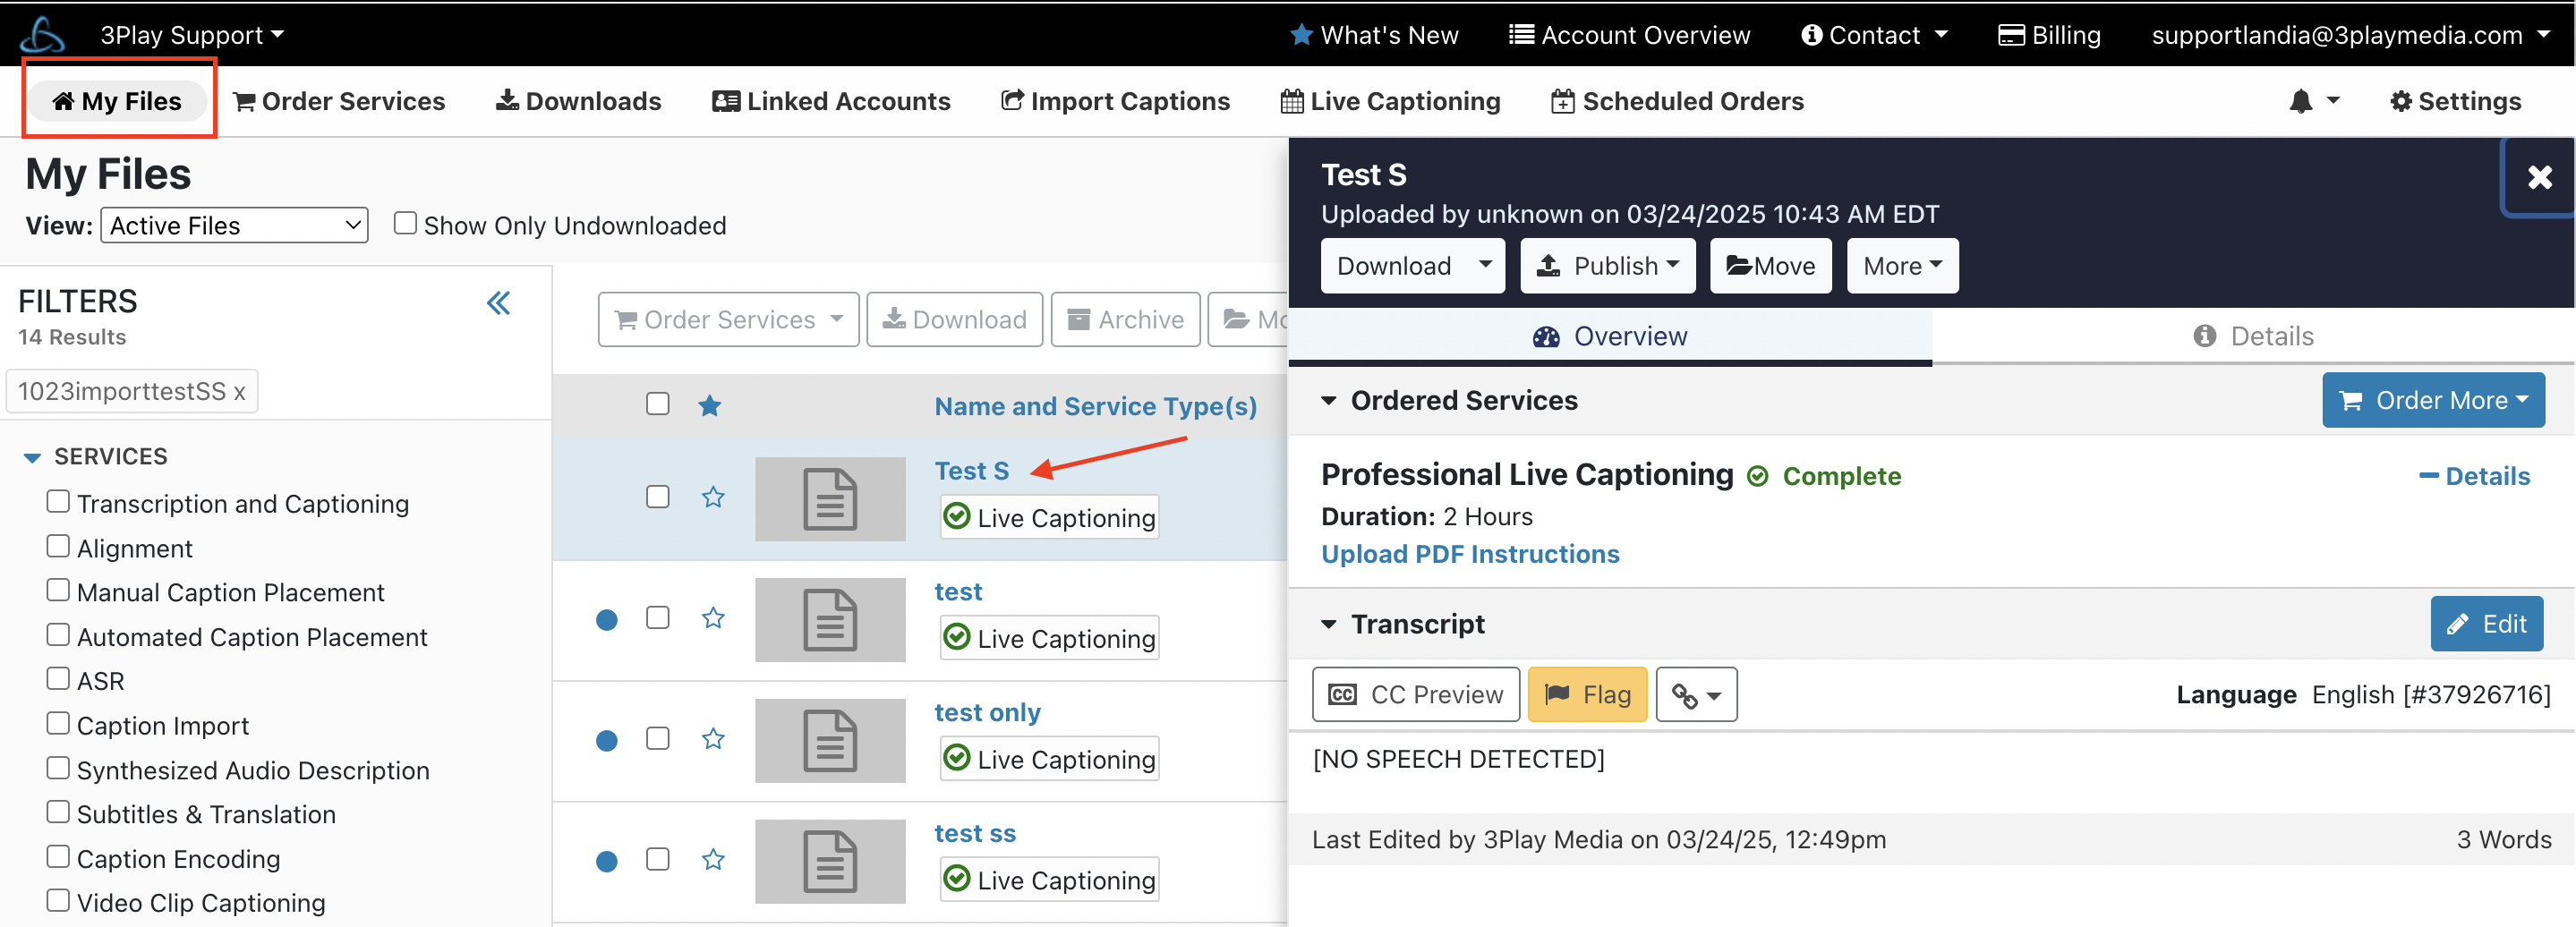2576x927 pixels.
Task: Open the More dropdown in Test S panel
Action: (x=1902, y=266)
